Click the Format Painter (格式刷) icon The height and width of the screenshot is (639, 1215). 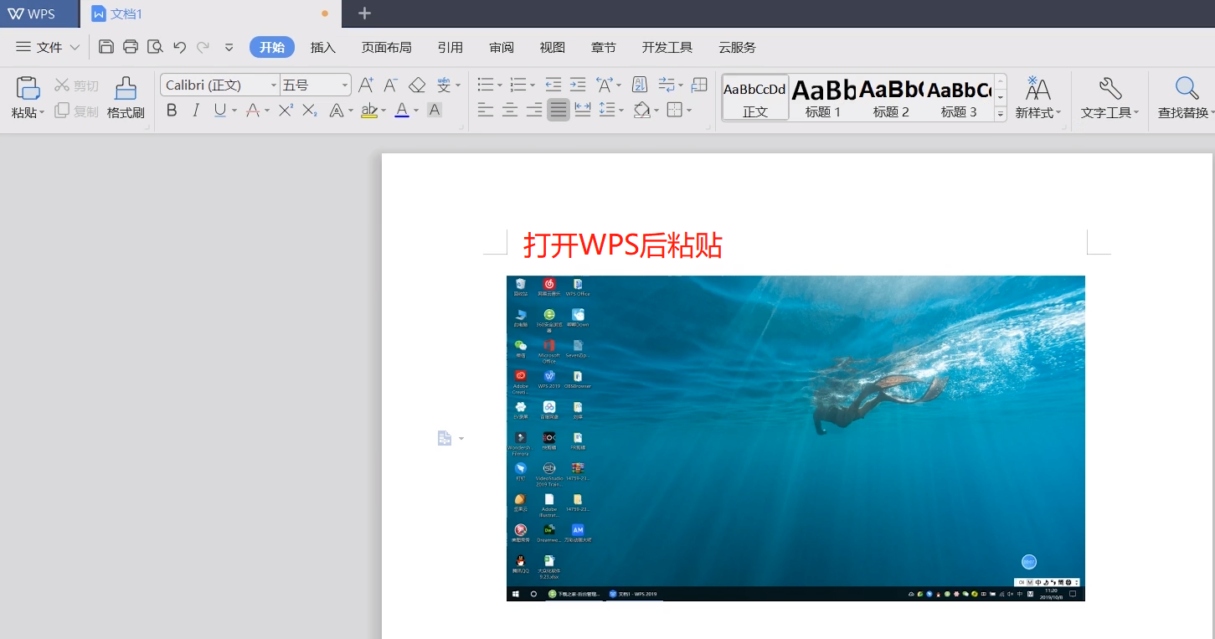(x=126, y=97)
